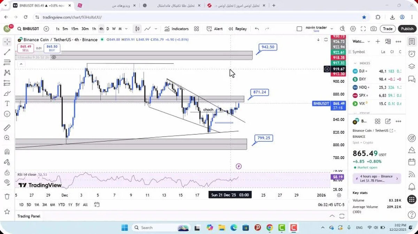This screenshot has width=418, height=234.
Task: Click the Trade button
Action: pos(388,29)
